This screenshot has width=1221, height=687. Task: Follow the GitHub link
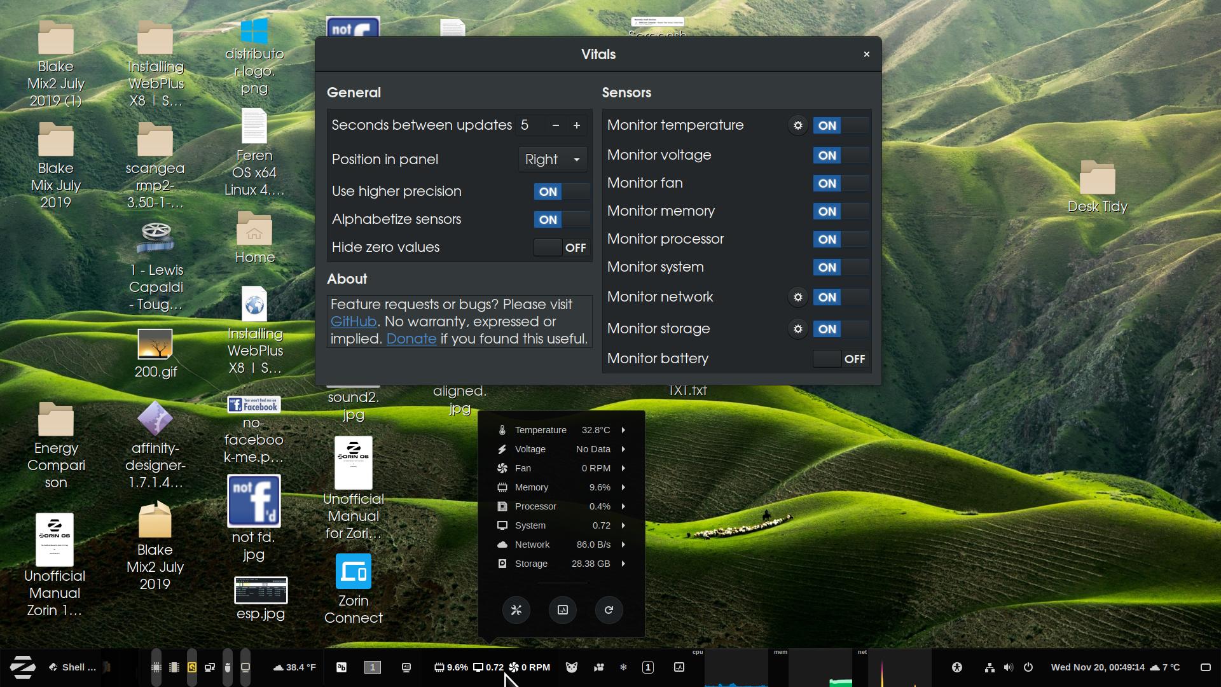tap(353, 322)
